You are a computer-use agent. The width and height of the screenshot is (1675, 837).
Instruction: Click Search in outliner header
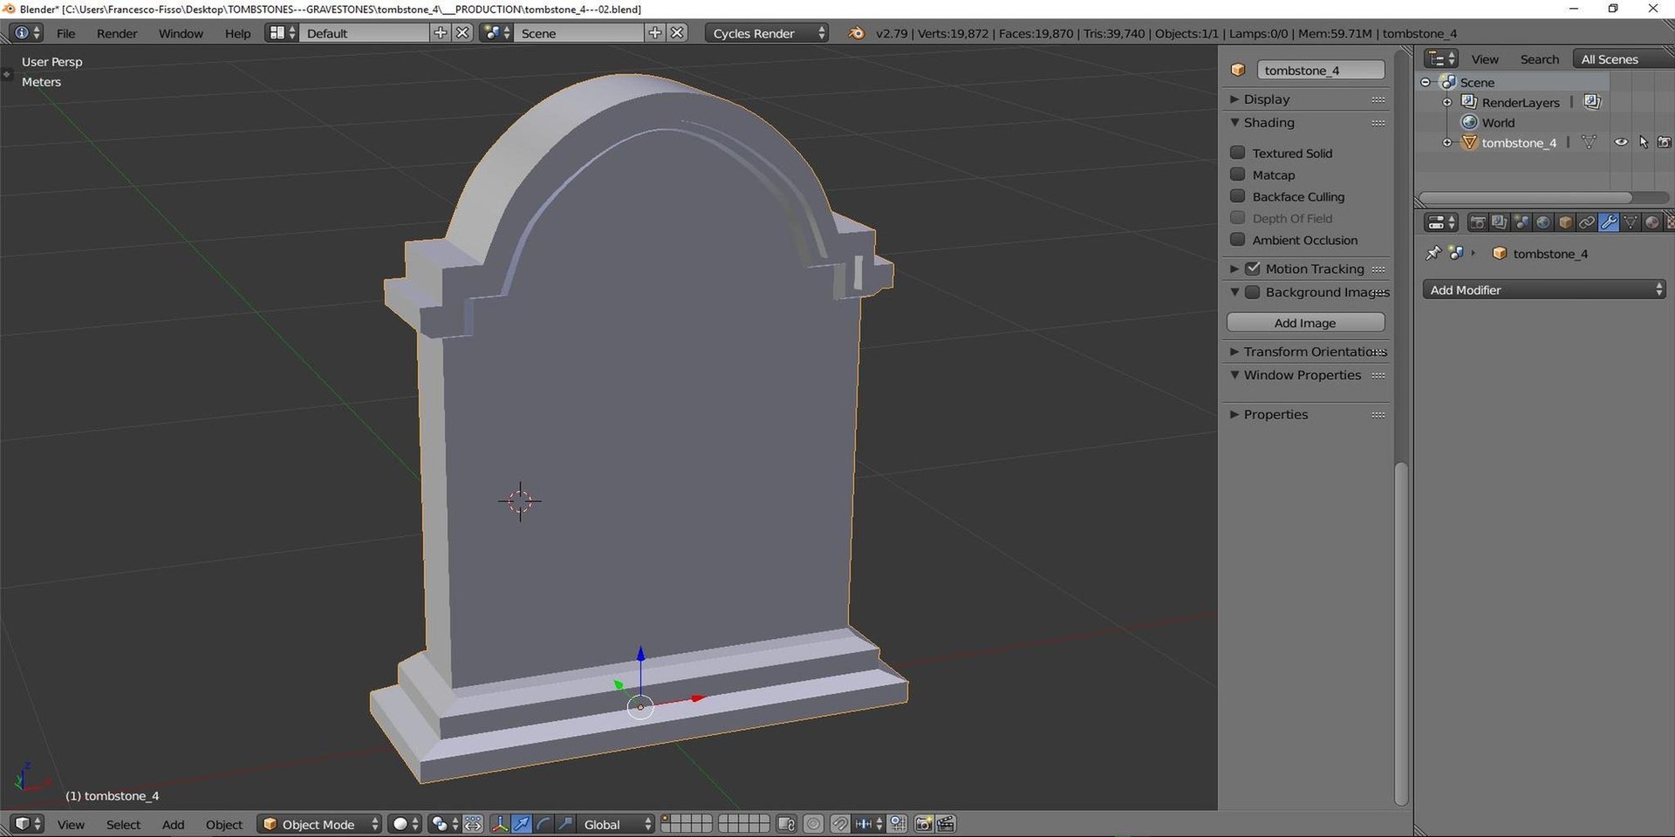(x=1539, y=59)
